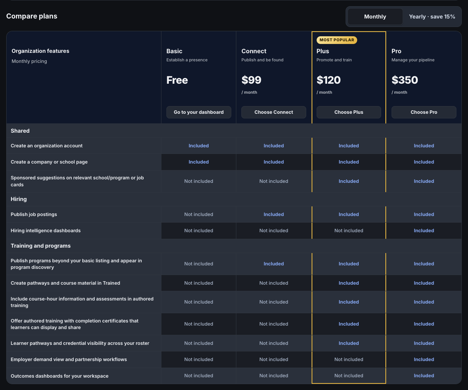The image size is (468, 390).
Task: Click Plus cell for Learner pathways row
Action: coord(349,343)
